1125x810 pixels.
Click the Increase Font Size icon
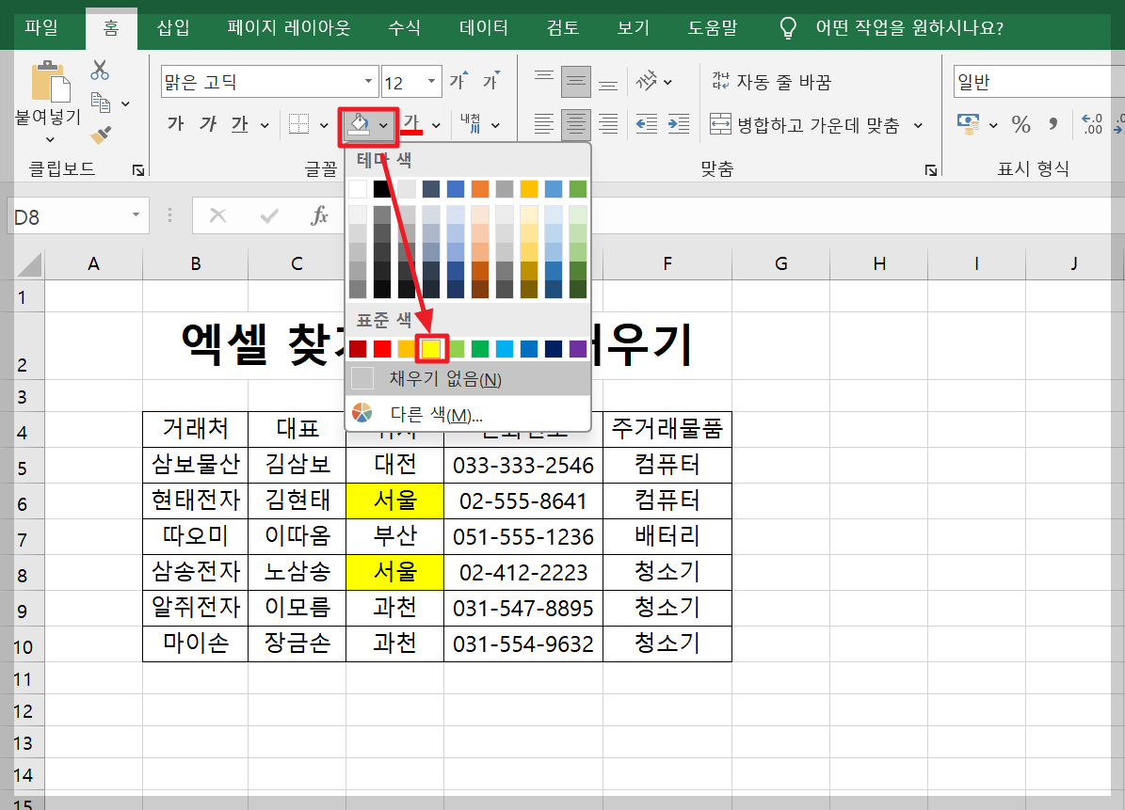coord(458,79)
